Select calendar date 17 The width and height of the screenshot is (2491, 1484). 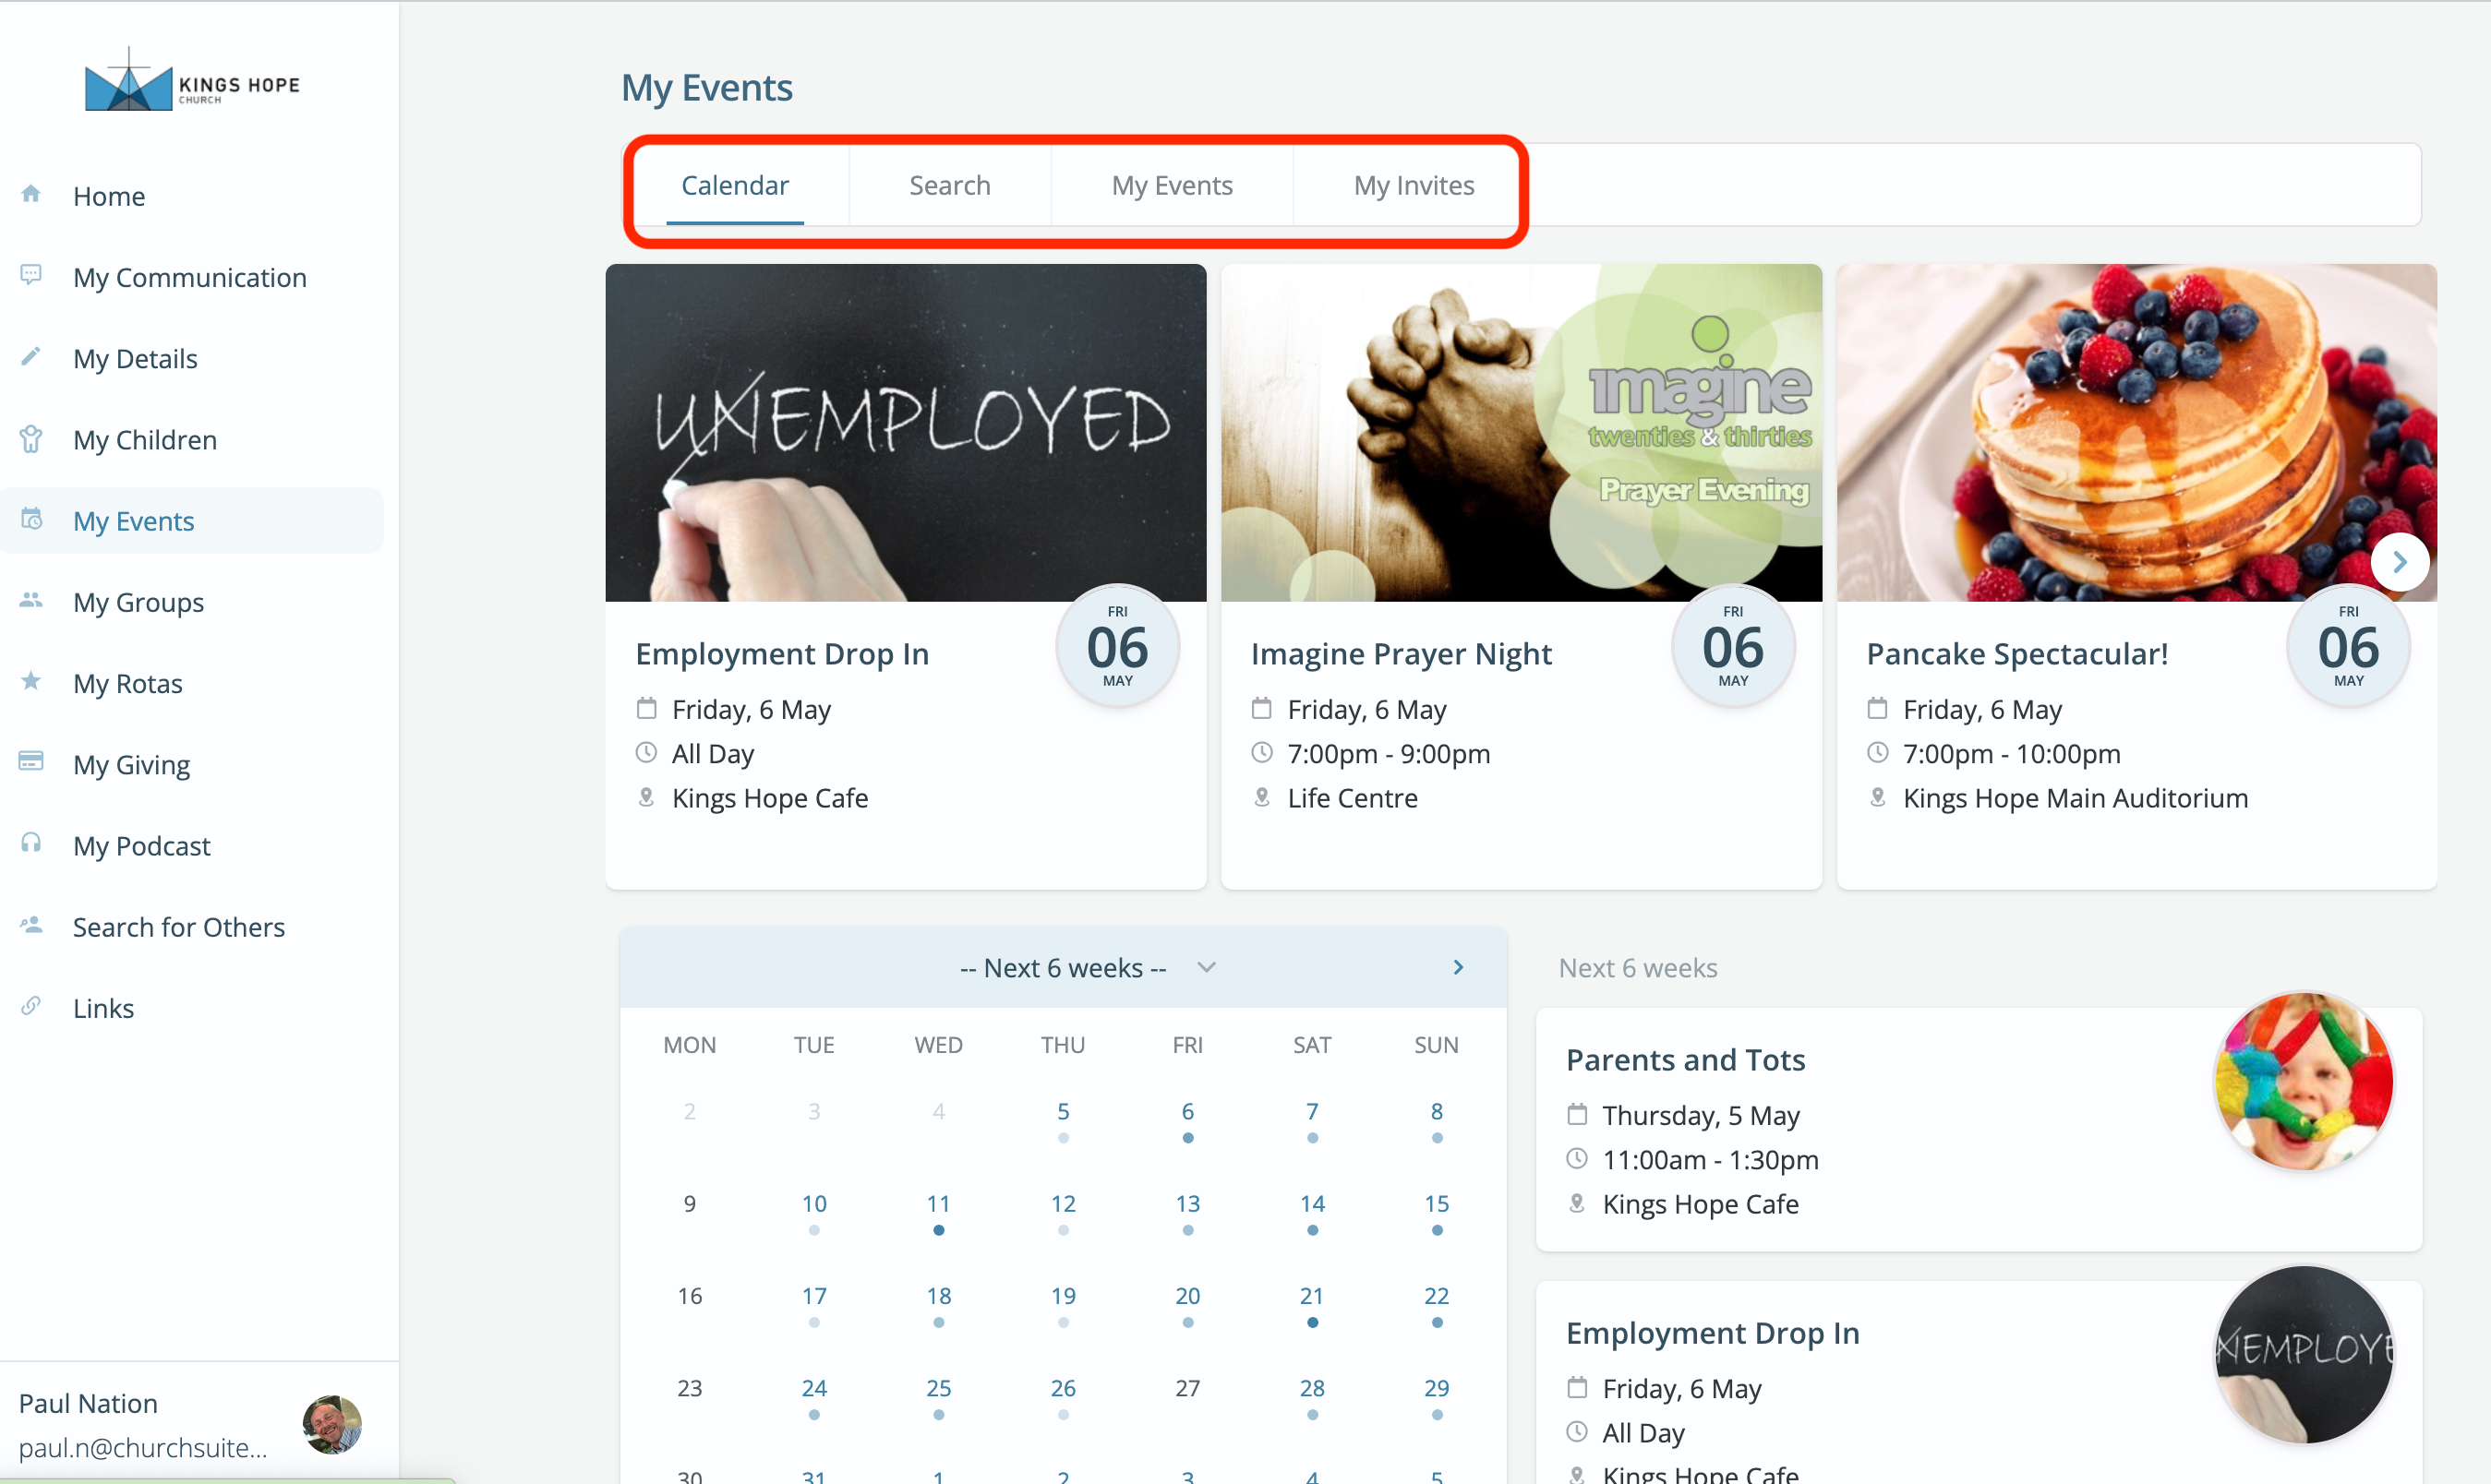(x=814, y=1295)
